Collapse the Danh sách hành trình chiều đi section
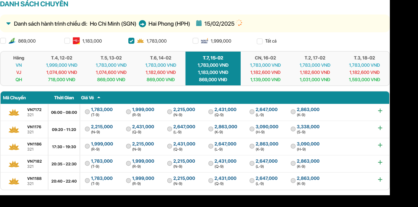Screen dimensions: 418x207 tap(8, 24)
